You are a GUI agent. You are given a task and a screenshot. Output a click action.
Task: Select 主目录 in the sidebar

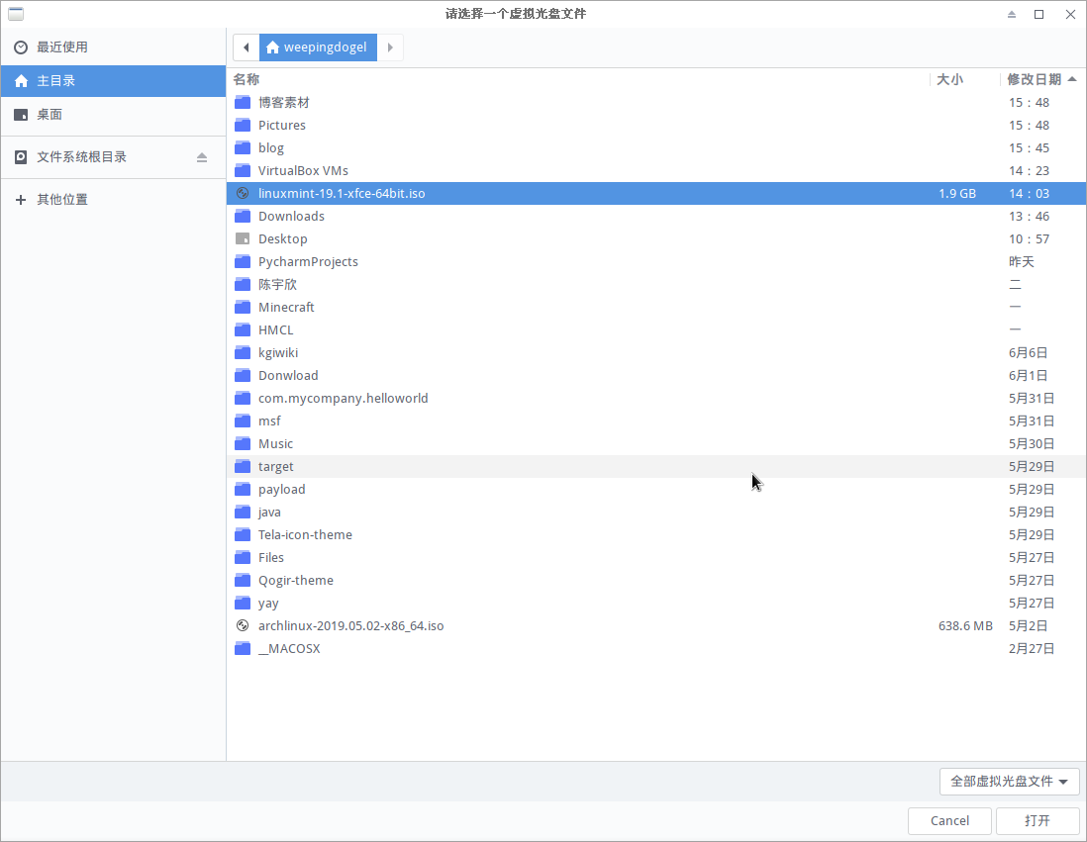point(55,81)
